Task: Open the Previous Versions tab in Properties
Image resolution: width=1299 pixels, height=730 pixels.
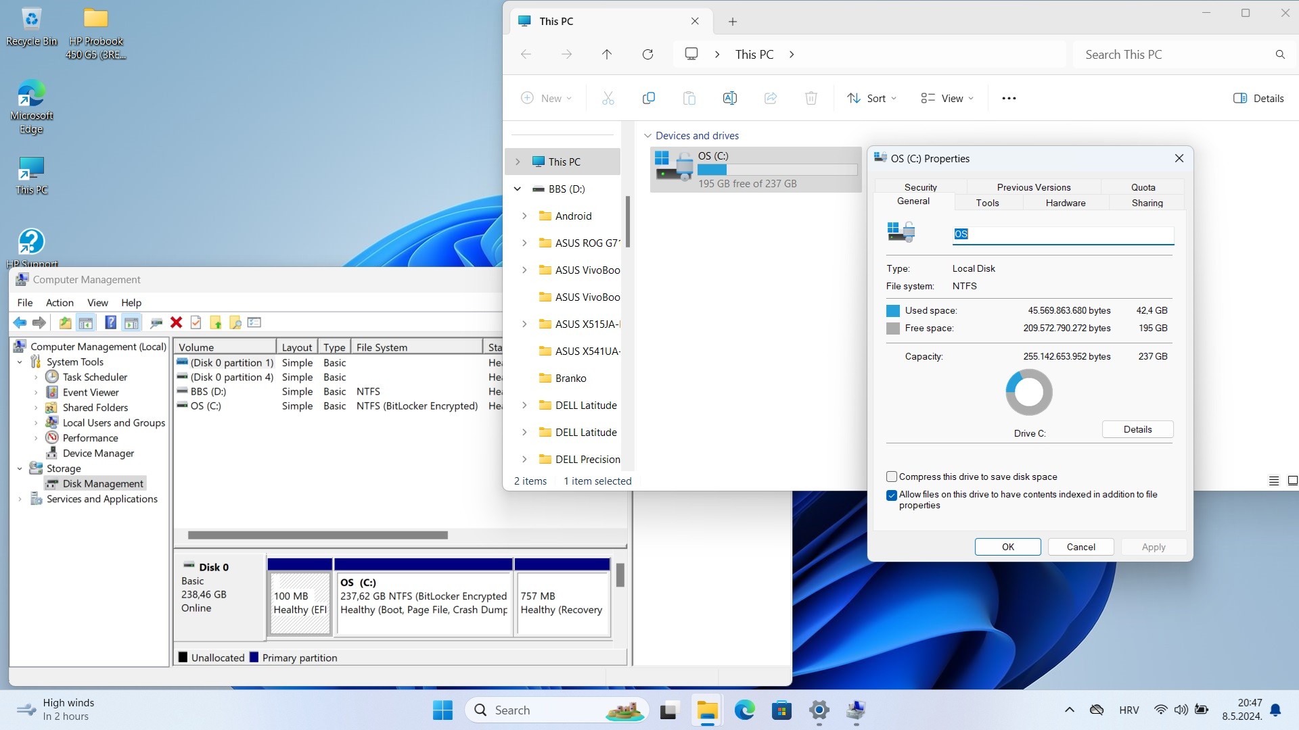Action: (1034, 187)
